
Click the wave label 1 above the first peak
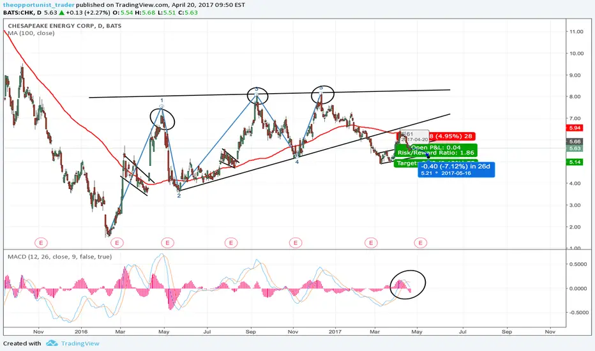162,101
